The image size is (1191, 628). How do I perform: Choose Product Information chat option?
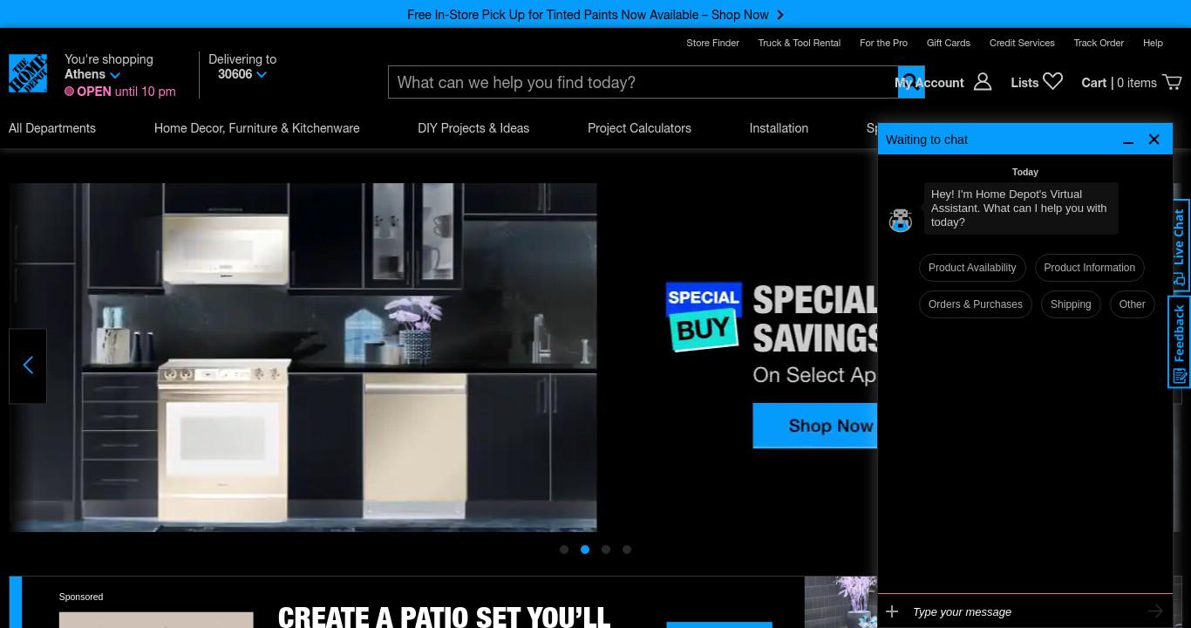pos(1089,268)
